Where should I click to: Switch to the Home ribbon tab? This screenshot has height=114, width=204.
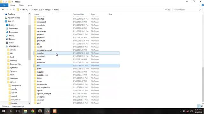13,5
